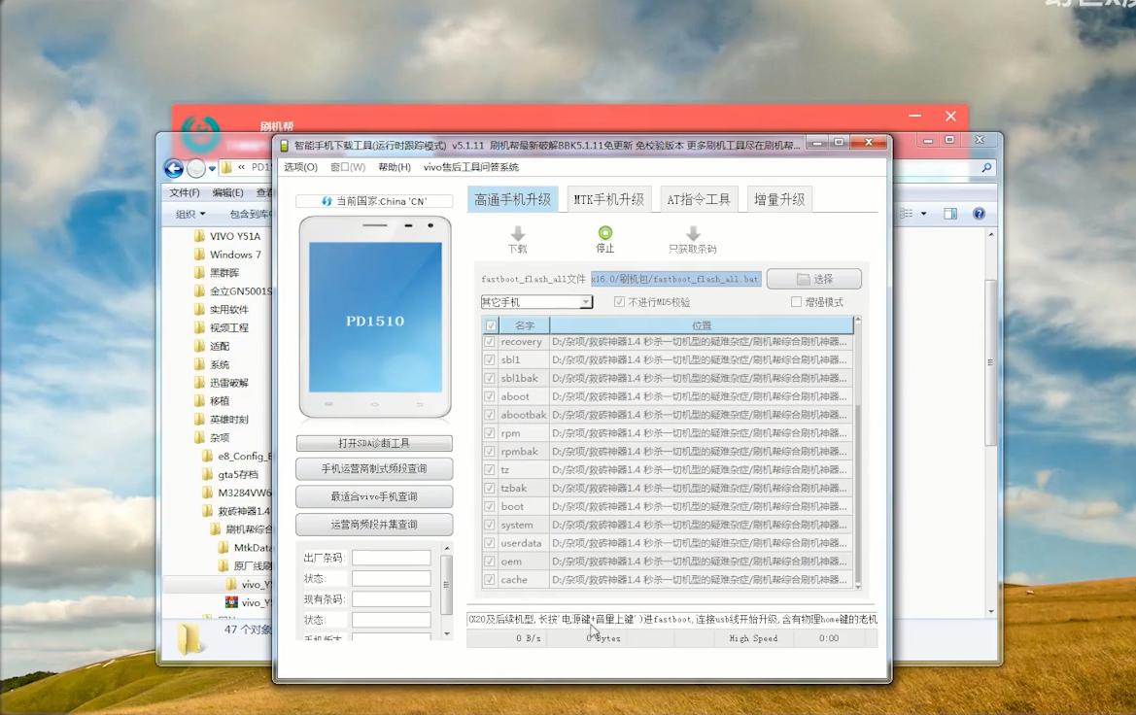Image resolution: width=1136 pixels, height=715 pixels.
Task: Open the VIVO Y51A folder in tree
Action: [226, 236]
